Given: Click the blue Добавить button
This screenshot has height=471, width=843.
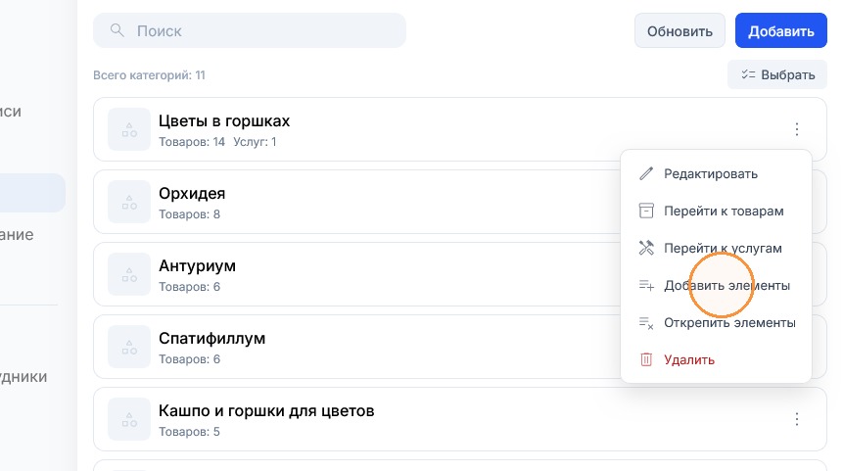Looking at the screenshot, I should click(780, 30).
